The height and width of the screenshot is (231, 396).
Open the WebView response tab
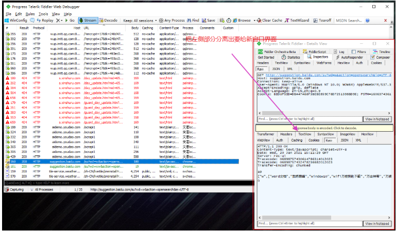click(x=264, y=140)
